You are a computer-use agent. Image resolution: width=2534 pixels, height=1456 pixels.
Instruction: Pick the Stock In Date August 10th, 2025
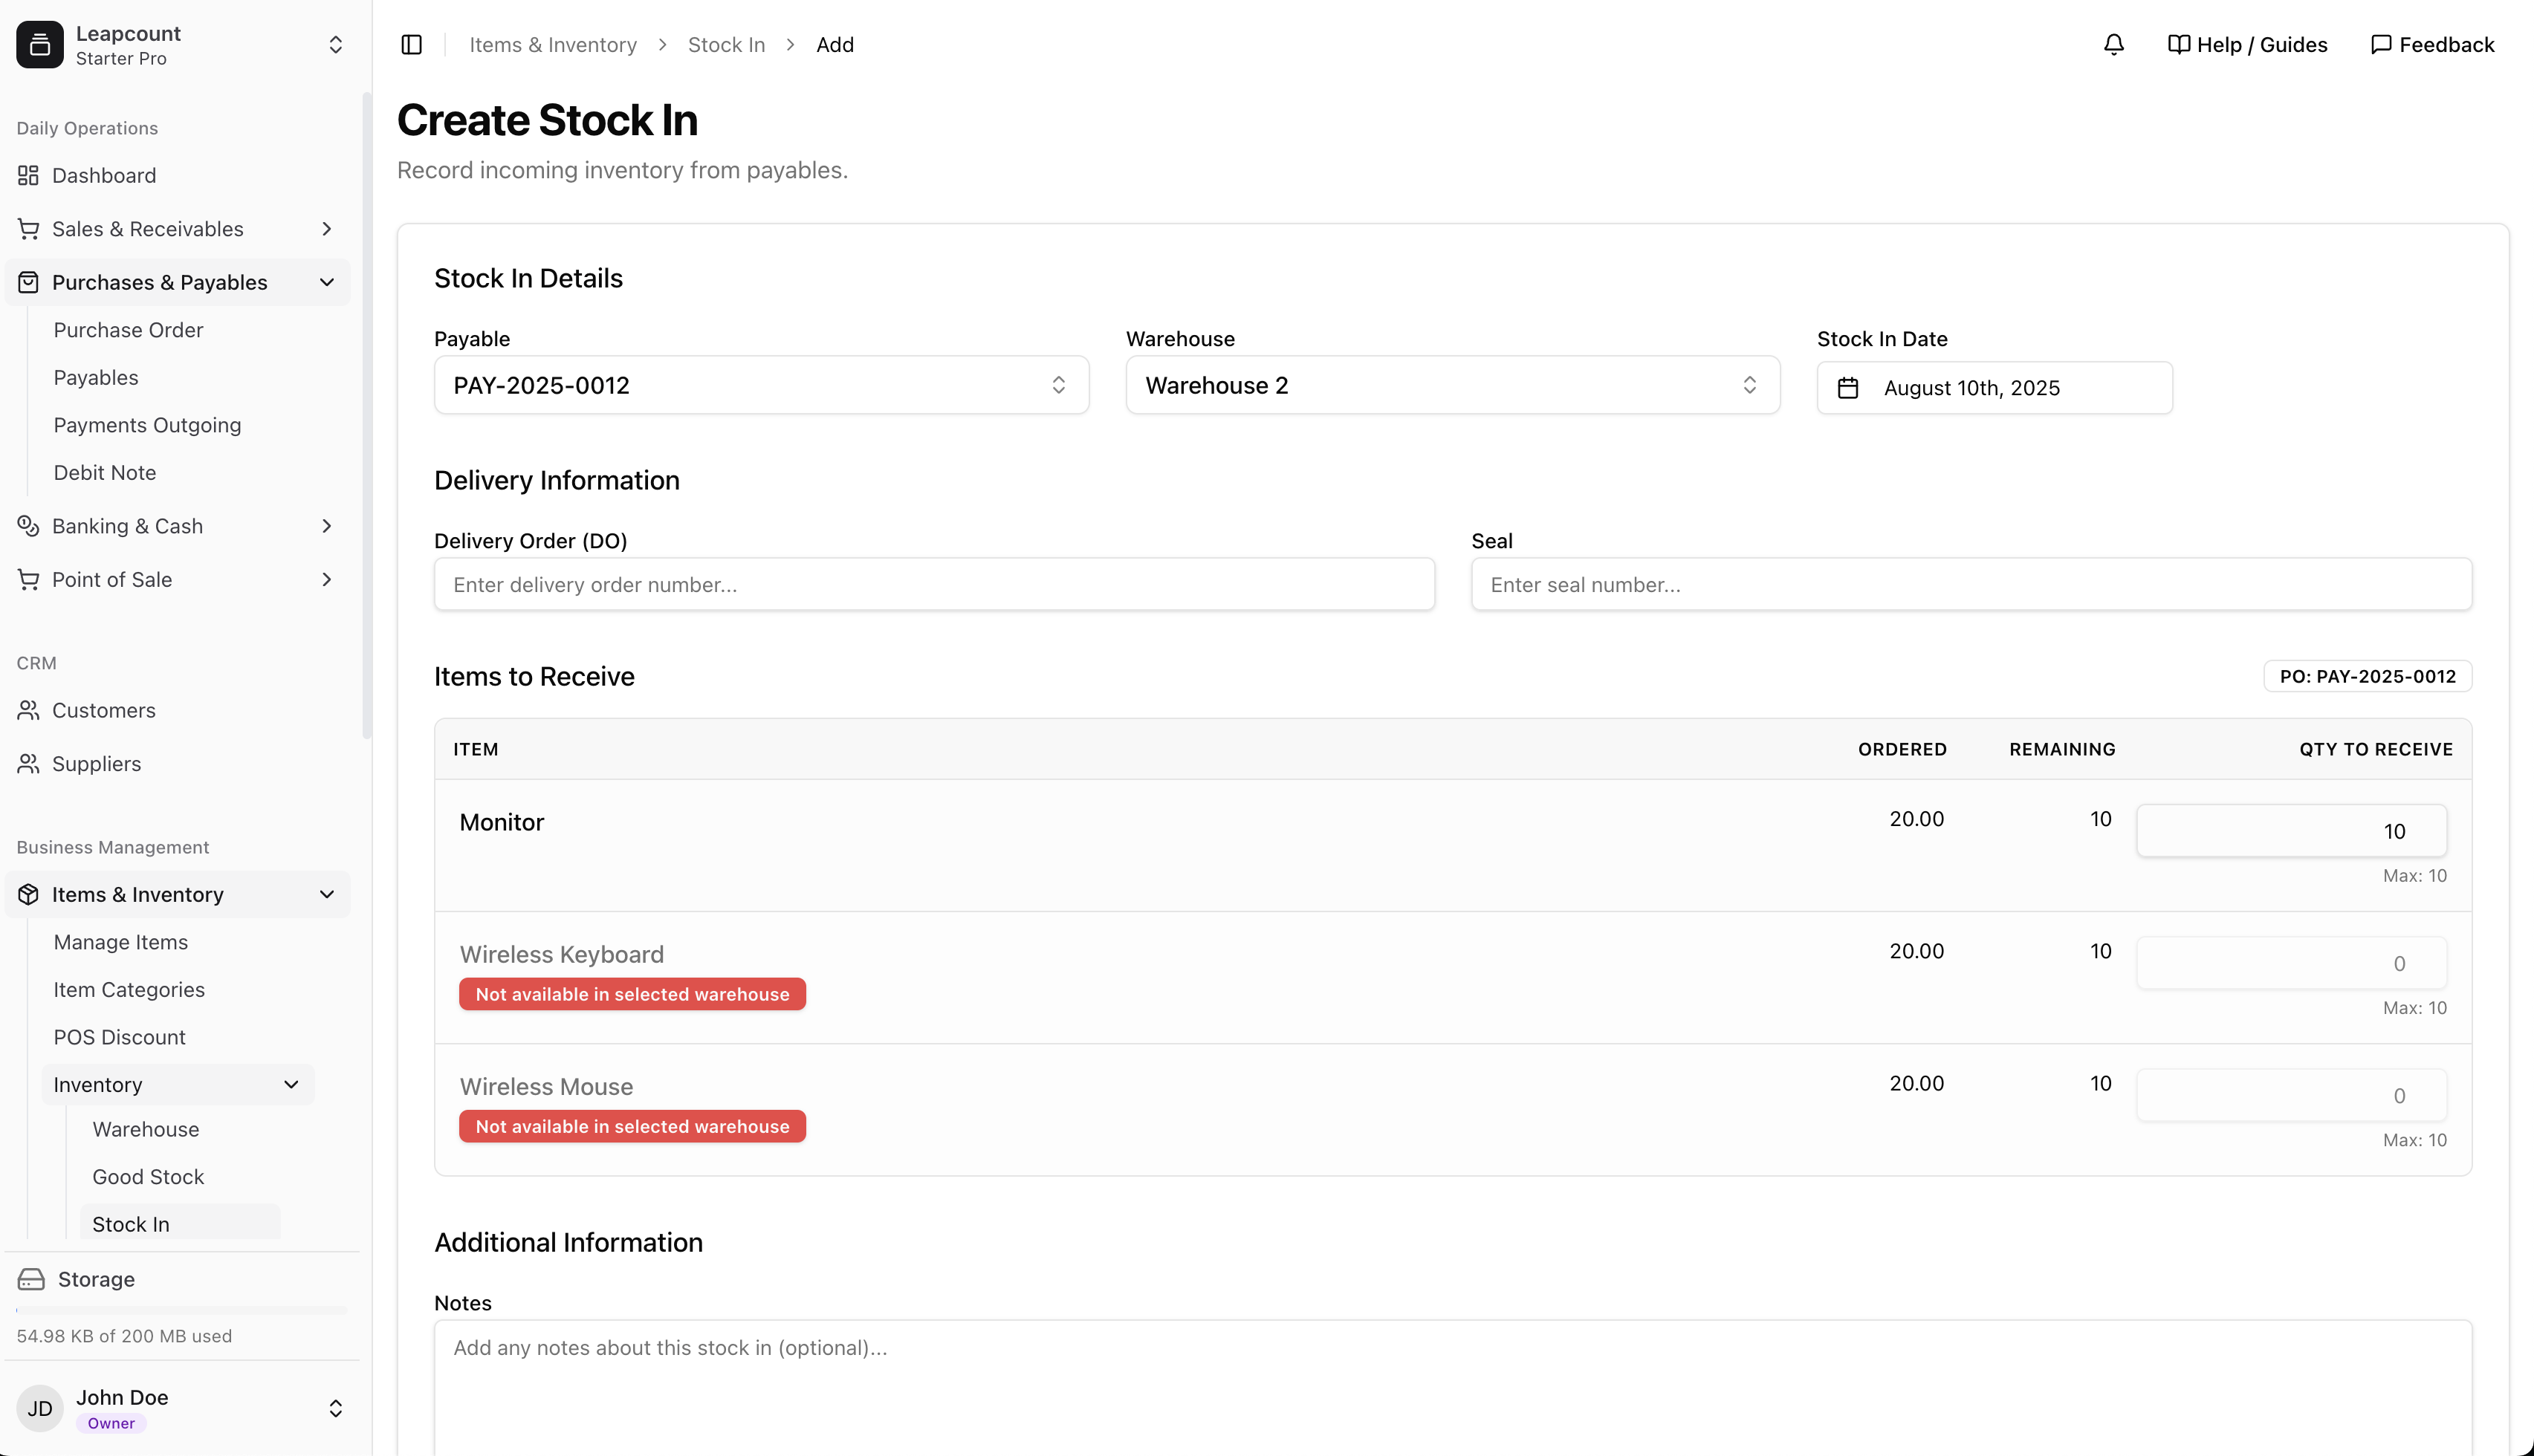(x=1994, y=388)
